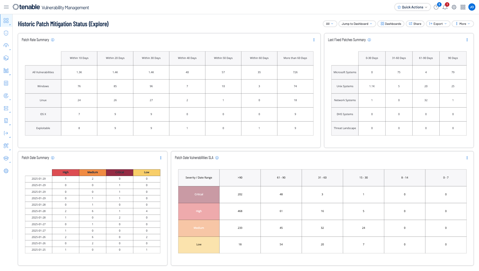Viewport: 479px width, 271px height.
Task: Click Unix Systems 0-30 Days value 1.1K
Action: pyautogui.click(x=372, y=86)
